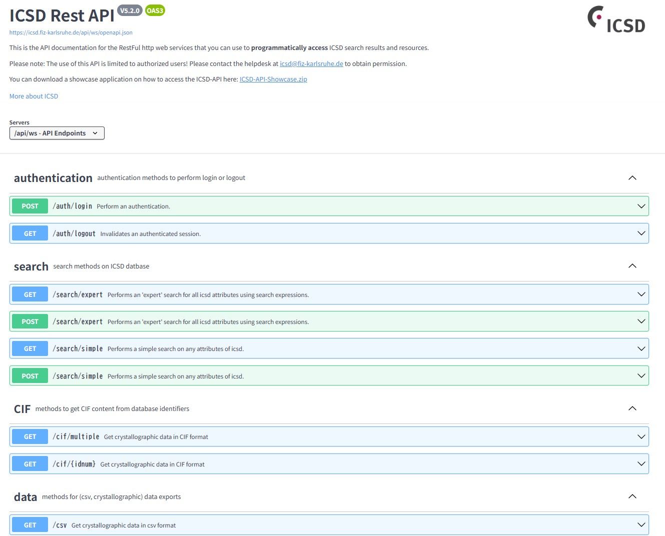Click the CIF section heading
665x536 pixels.
(22, 408)
